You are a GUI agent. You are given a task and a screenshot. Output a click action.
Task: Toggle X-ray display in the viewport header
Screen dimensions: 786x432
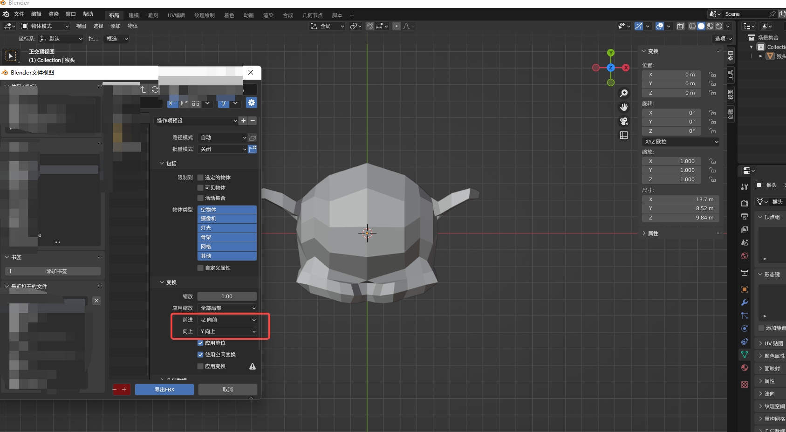(x=680, y=26)
